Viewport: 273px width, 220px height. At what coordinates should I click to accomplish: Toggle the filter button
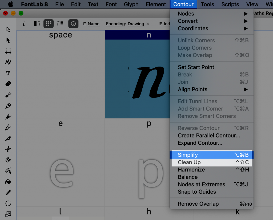73,24
